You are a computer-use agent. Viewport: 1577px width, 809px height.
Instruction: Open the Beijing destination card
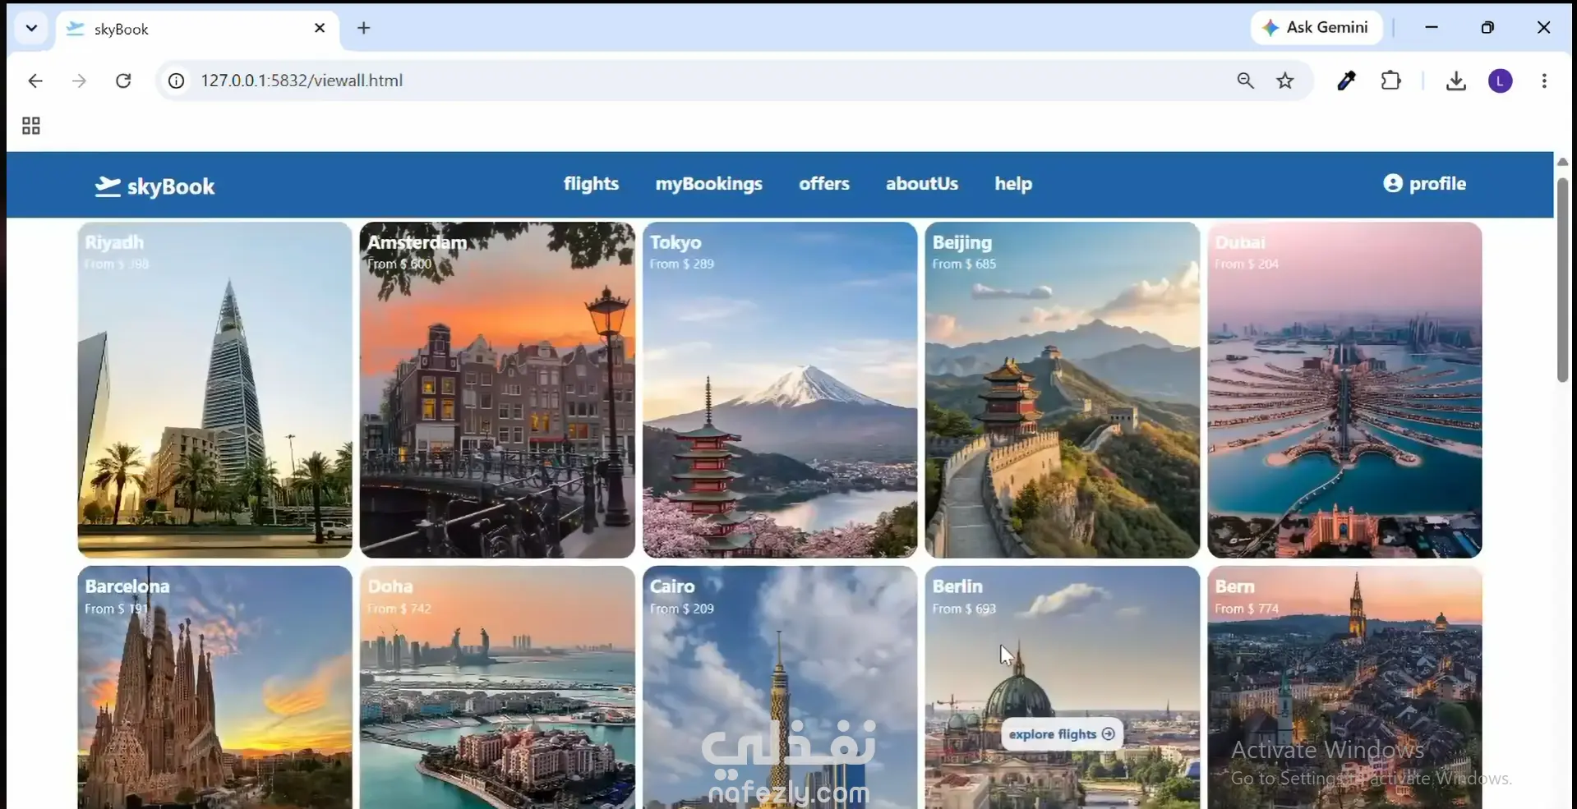click(x=1063, y=390)
